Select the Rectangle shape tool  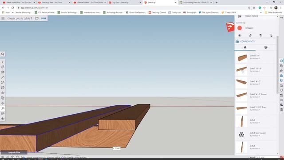click(x=3, y=88)
